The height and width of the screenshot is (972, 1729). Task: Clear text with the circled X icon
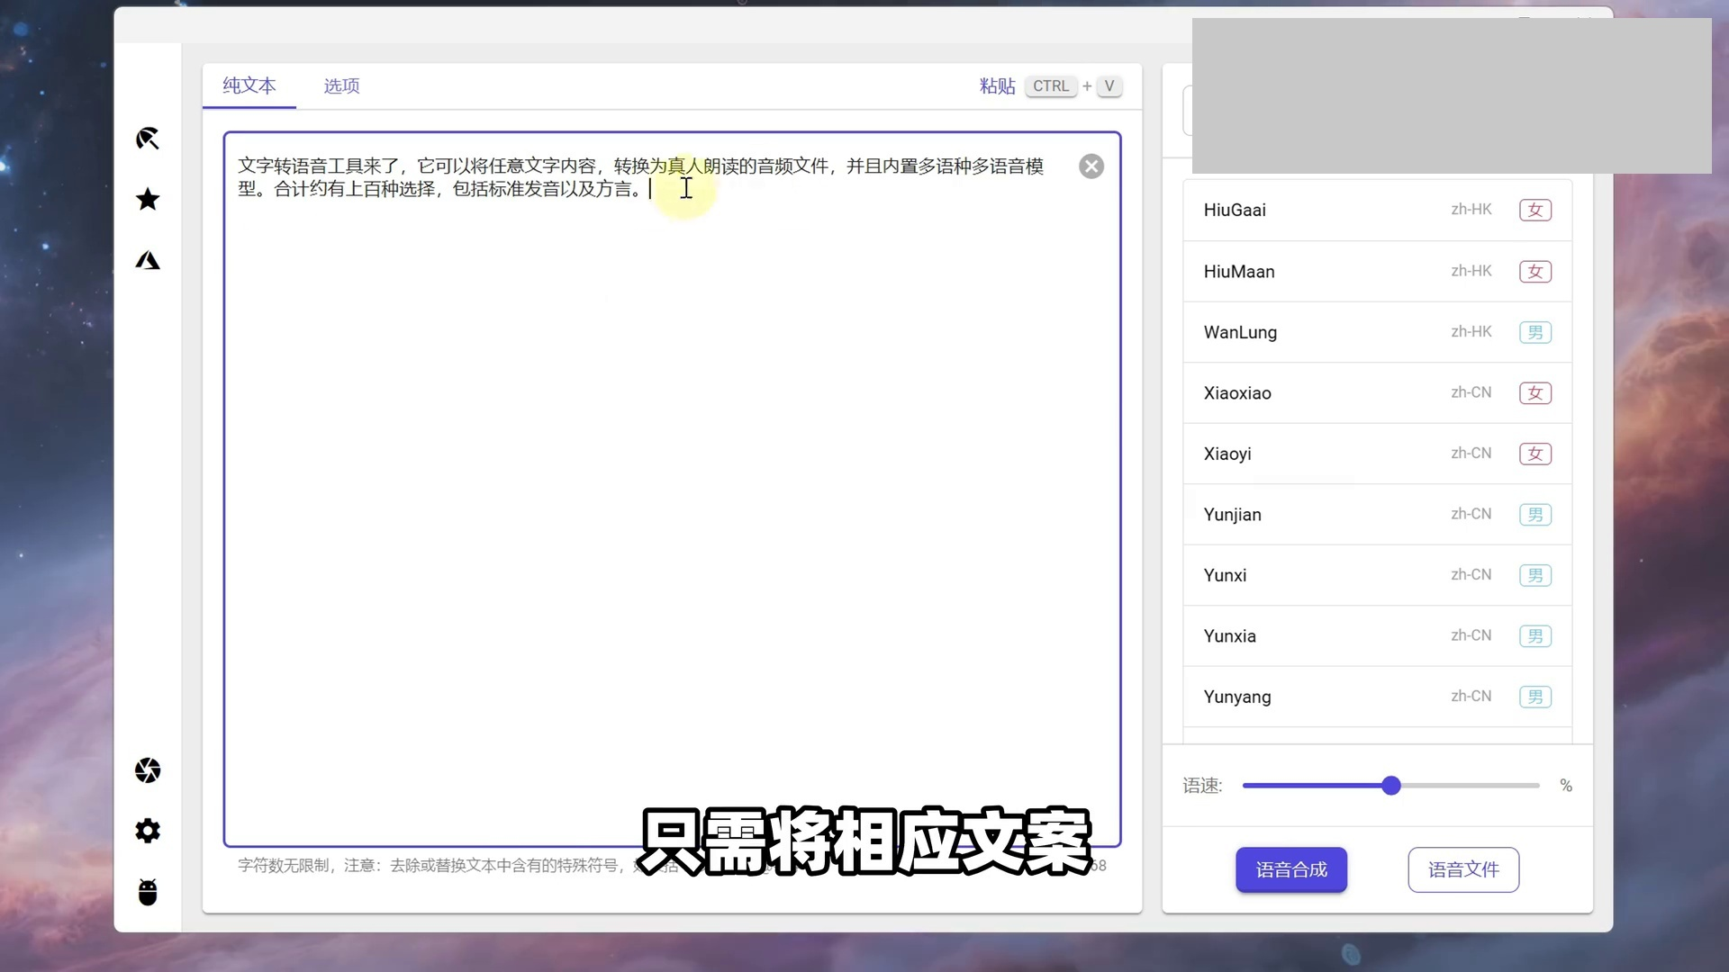click(1091, 166)
